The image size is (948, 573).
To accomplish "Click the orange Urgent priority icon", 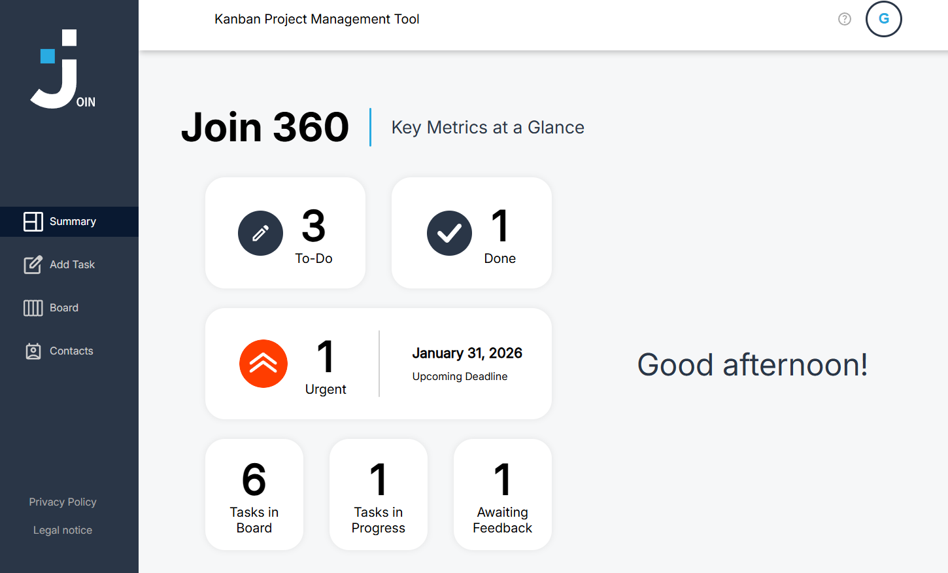I will (263, 363).
